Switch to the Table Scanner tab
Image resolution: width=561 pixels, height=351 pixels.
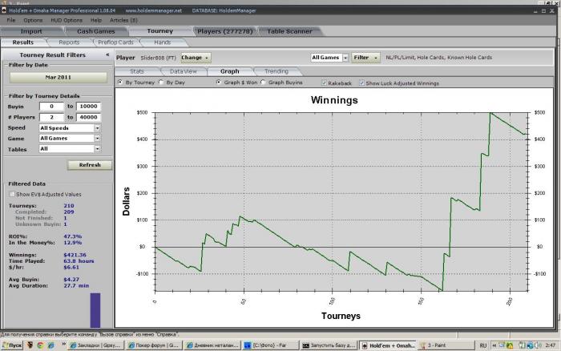tap(289, 31)
